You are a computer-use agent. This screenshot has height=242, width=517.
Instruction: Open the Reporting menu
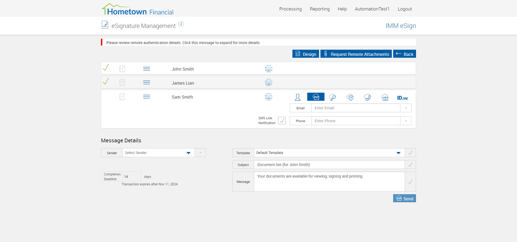[320, 9]
